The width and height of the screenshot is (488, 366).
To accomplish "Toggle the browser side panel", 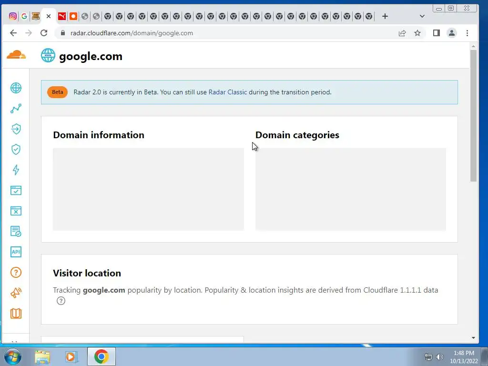I will point(437,33).
